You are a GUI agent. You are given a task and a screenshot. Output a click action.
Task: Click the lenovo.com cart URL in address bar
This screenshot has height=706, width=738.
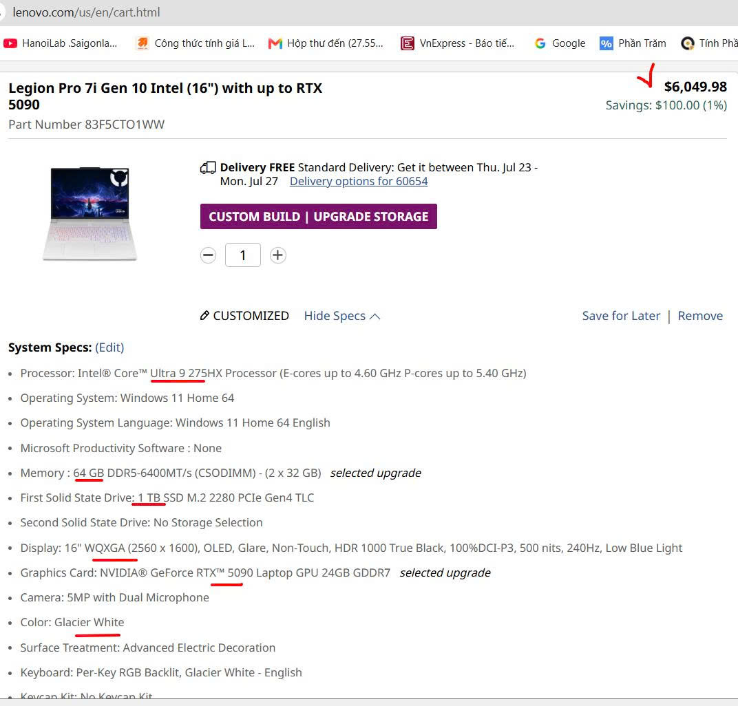tap(86, 12)
